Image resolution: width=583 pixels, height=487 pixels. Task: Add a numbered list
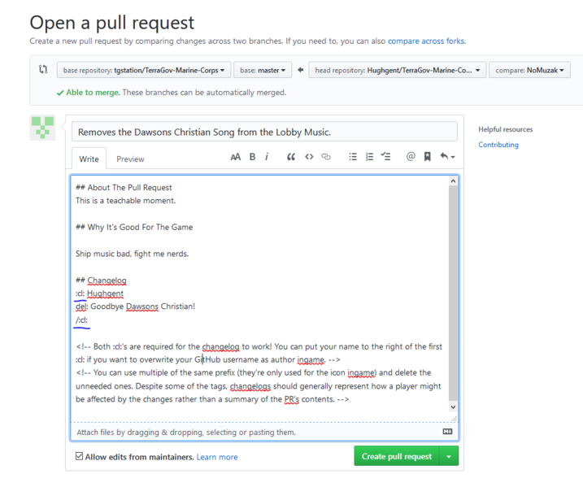369,157
